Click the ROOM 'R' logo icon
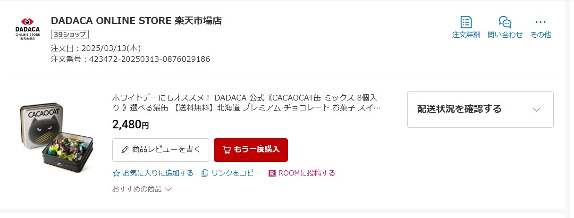574x218 pixels. [x=272, y=173]
